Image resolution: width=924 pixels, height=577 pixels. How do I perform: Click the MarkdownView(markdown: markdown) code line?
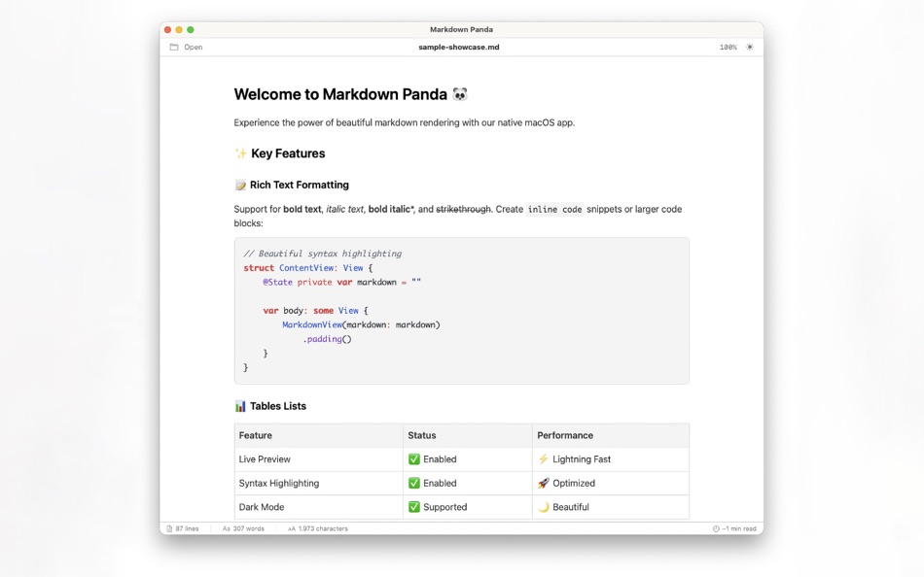[361, 325]
